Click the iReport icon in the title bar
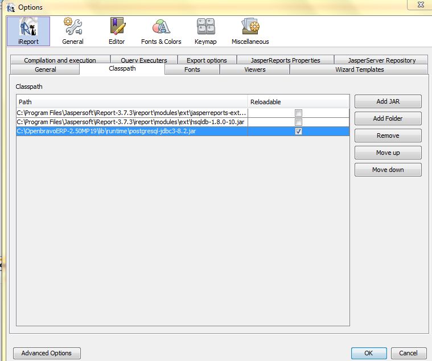 point(11,8)
